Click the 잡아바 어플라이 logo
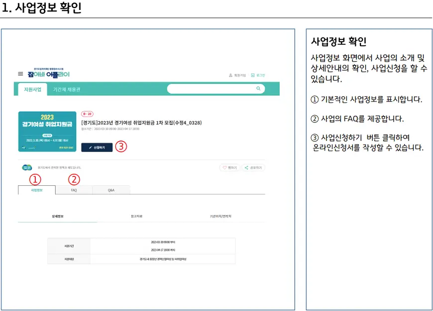Viewport: 433px width, 311px height. (x=48, y=74)
